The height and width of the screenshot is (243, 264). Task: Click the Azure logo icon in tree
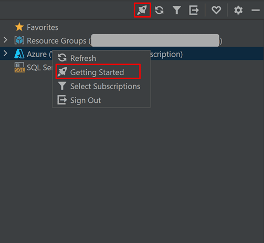19,54
